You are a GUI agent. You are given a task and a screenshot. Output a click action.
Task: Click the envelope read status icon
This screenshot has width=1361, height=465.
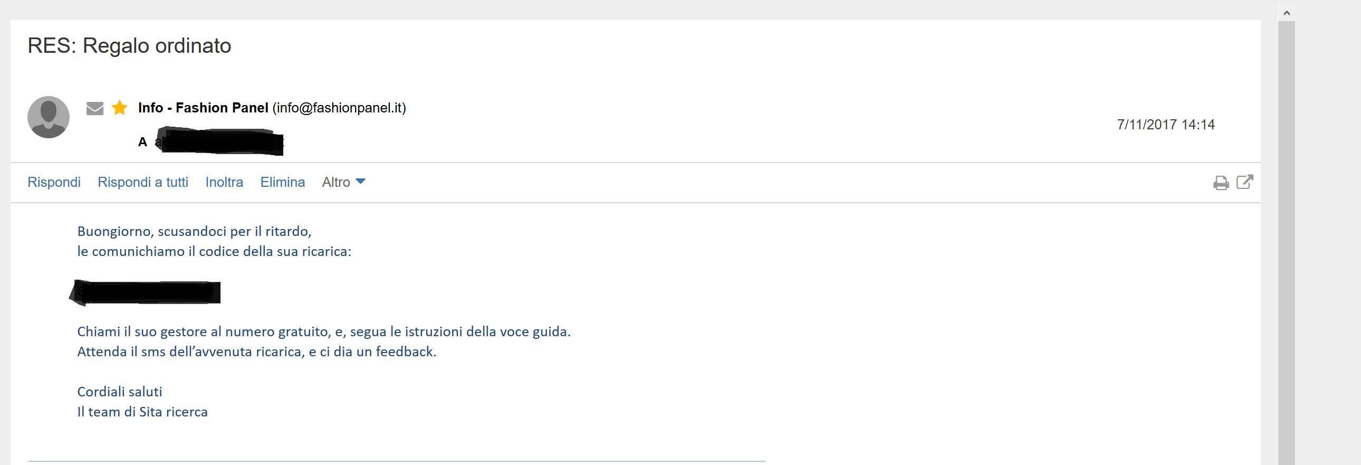click(x=94, y=108)
